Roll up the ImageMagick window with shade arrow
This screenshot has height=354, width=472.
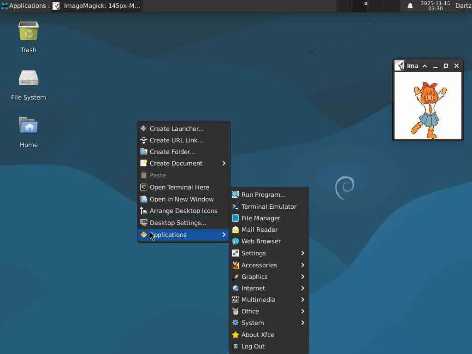point(425,66)
